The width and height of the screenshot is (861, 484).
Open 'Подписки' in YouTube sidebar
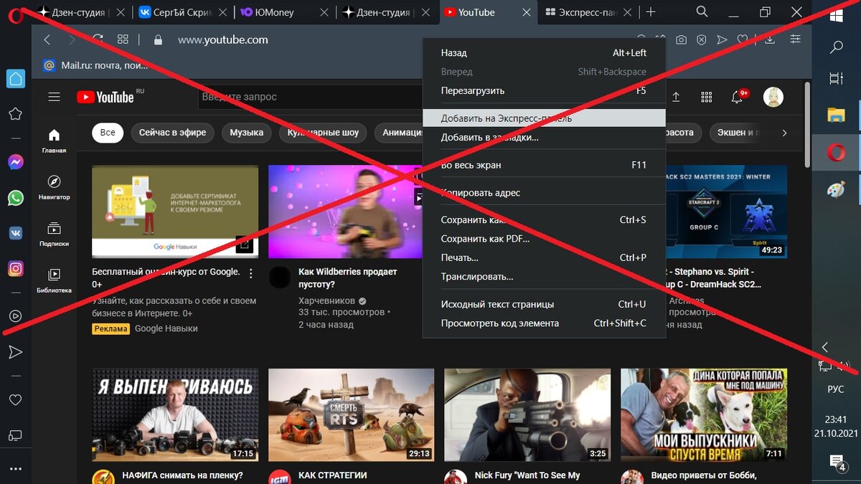pos(54,234)
